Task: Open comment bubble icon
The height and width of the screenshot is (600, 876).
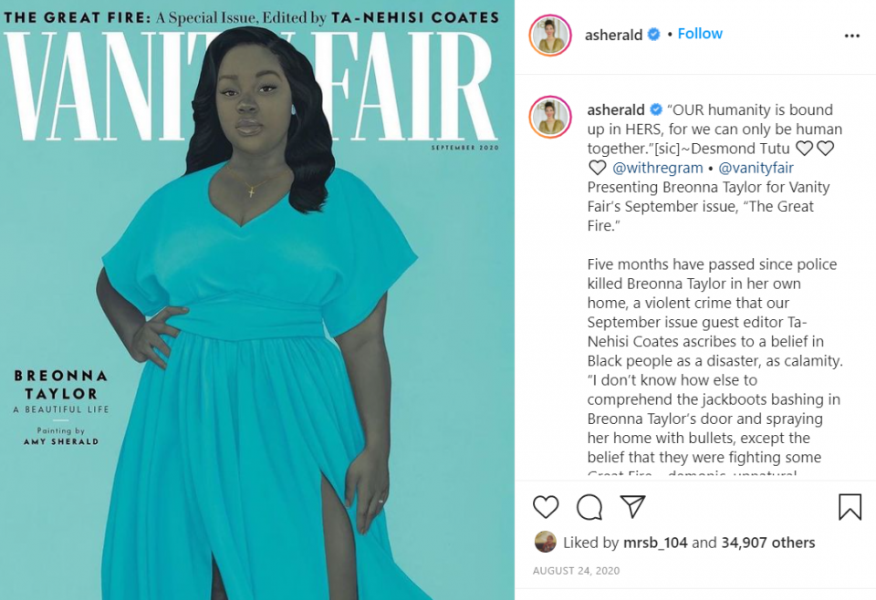Action: 589,507
